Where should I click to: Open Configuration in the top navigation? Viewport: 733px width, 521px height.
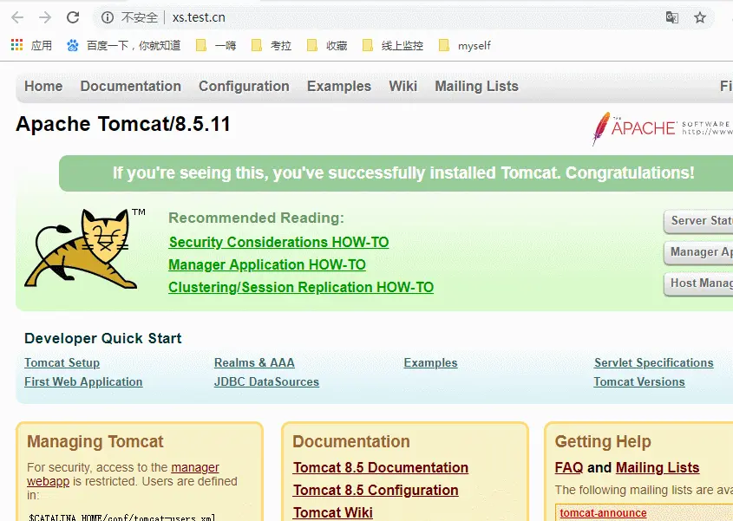pos(244,87)
